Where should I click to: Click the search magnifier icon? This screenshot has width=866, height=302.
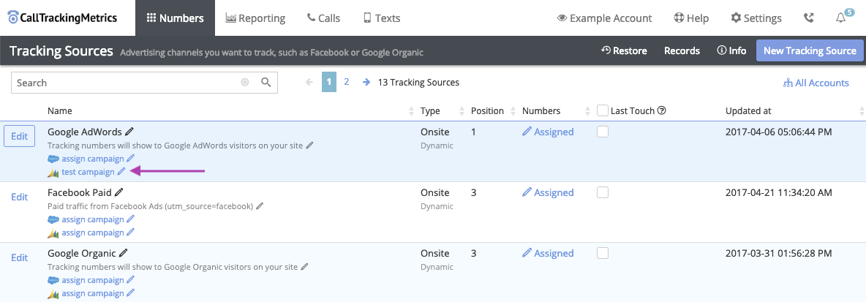point(266,83)
